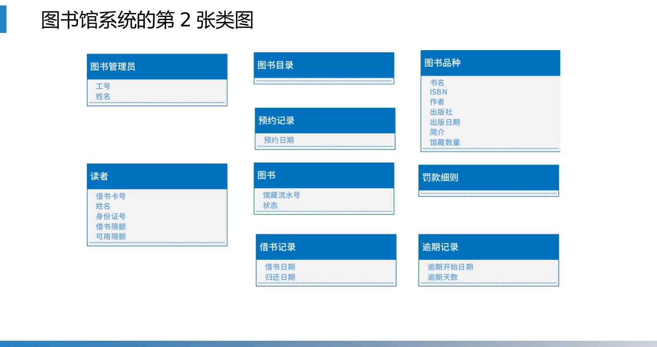Select the 图书目录 class header

[324, 65]
